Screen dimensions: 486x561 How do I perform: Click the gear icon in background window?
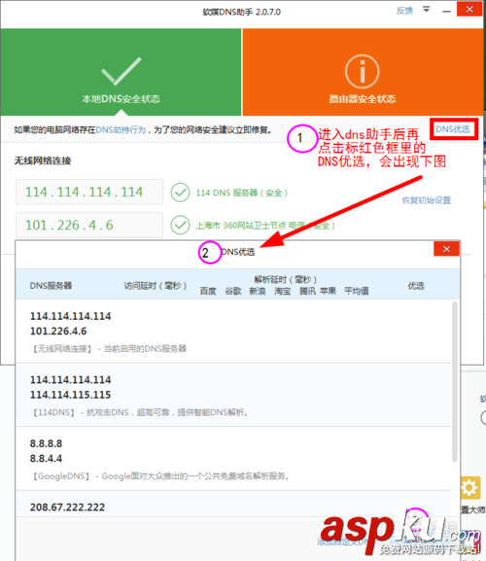point(469,487)
